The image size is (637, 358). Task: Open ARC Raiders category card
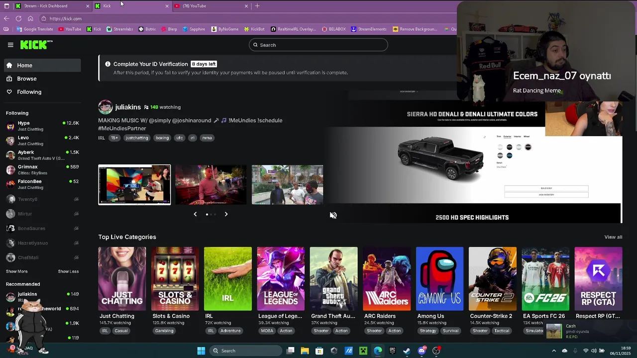(387, 279)
